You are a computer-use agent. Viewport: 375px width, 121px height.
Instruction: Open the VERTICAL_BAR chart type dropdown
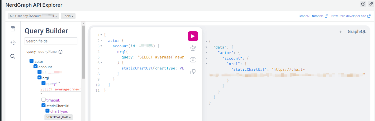(58, 117)
